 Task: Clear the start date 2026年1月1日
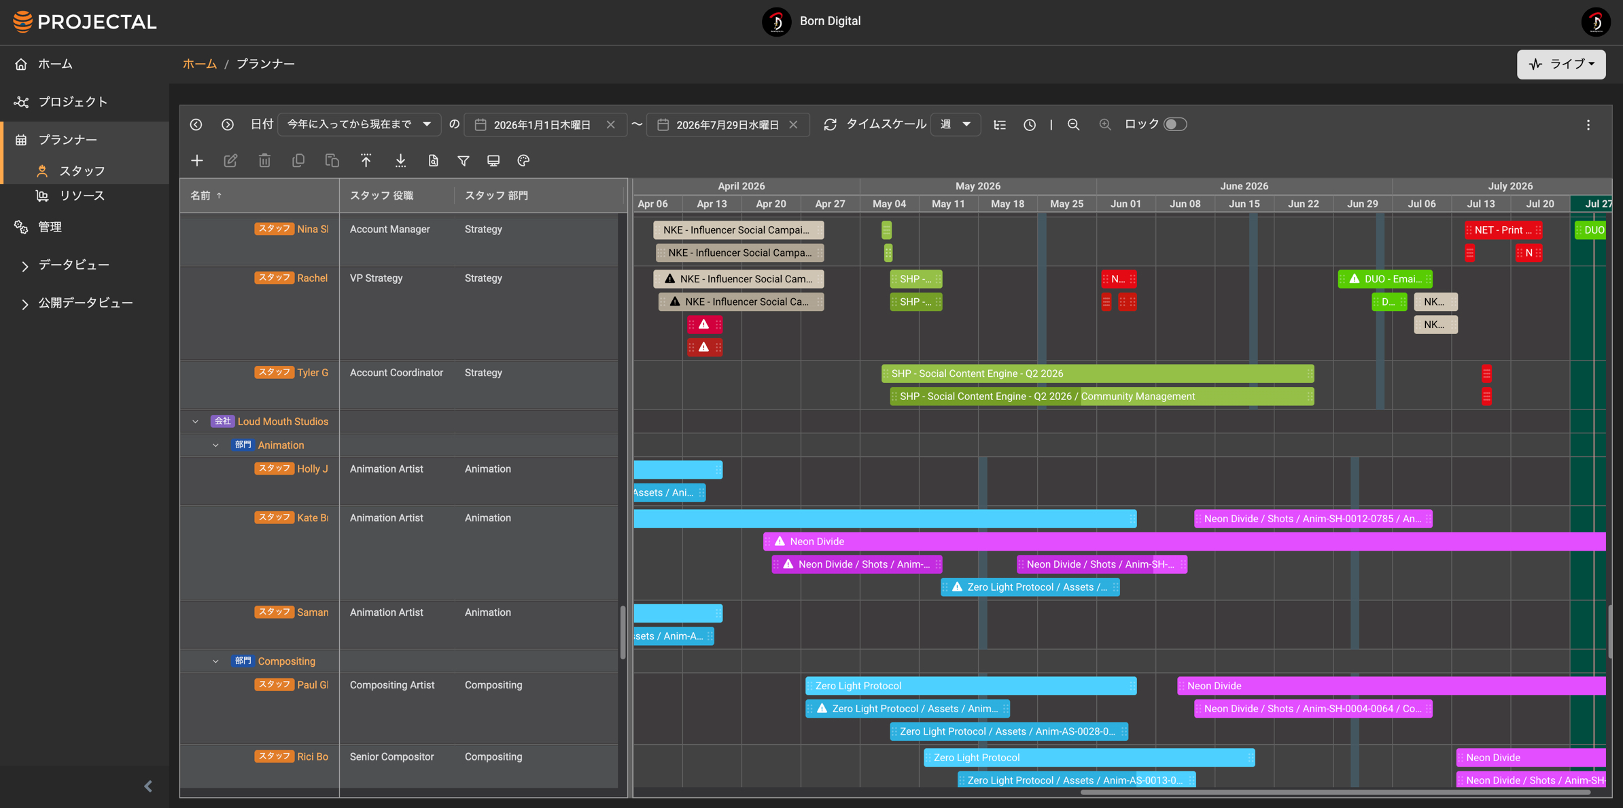(x=611, y=124)
